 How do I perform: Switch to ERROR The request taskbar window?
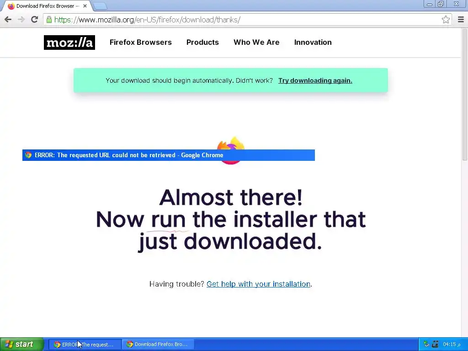[85, 345]
